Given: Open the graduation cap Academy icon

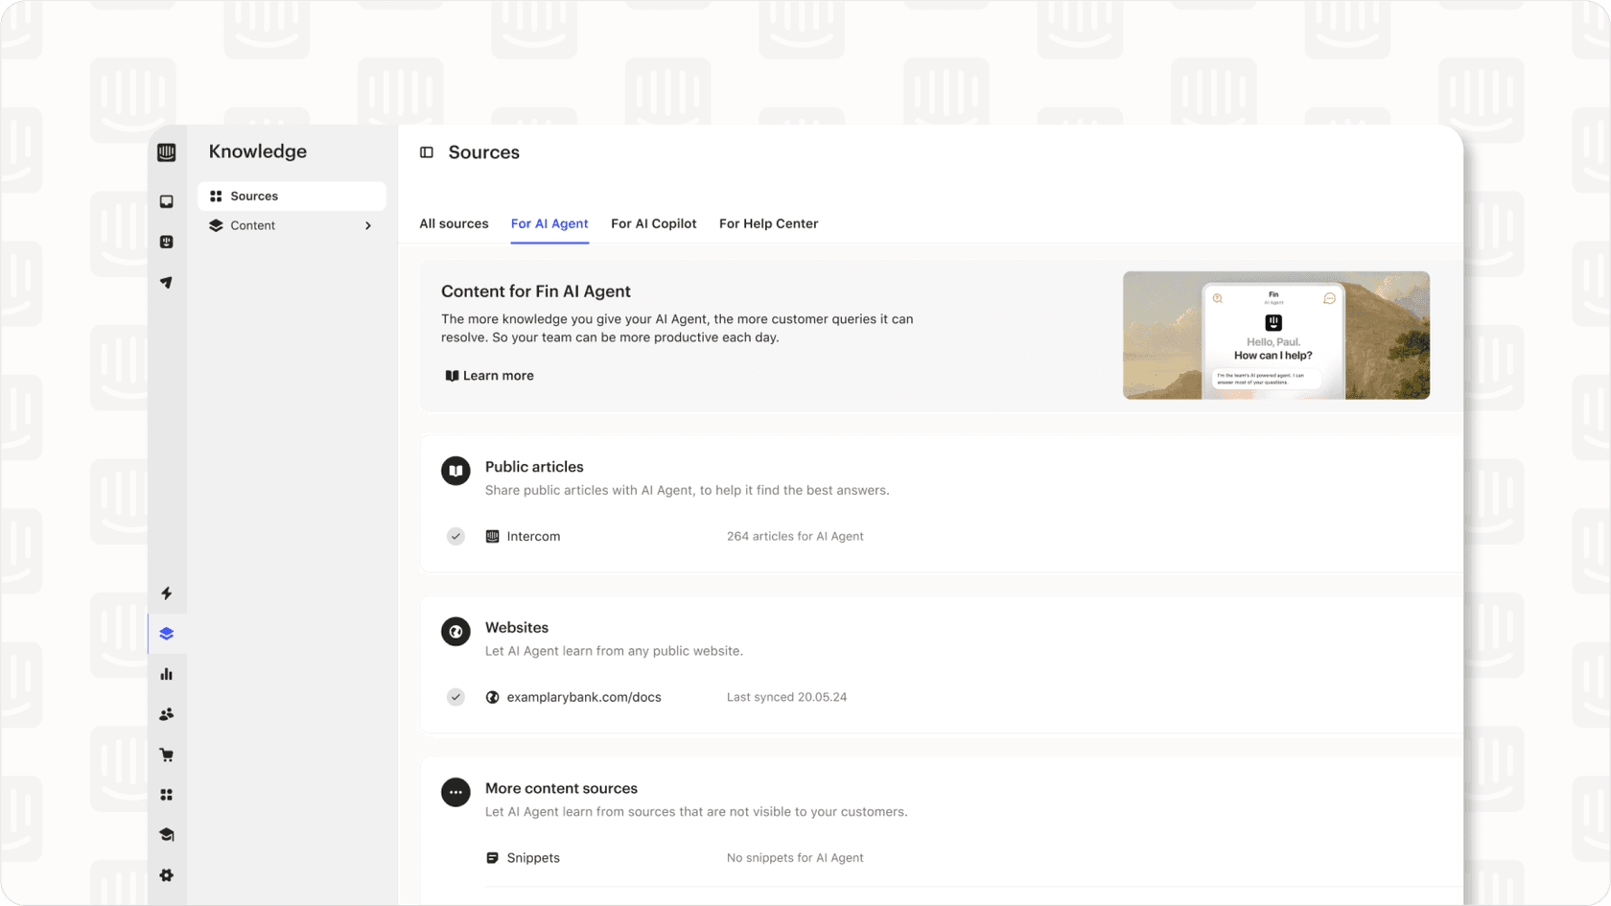Looking at the screenshot, I should pyautogui.click(x=167, y=835).
